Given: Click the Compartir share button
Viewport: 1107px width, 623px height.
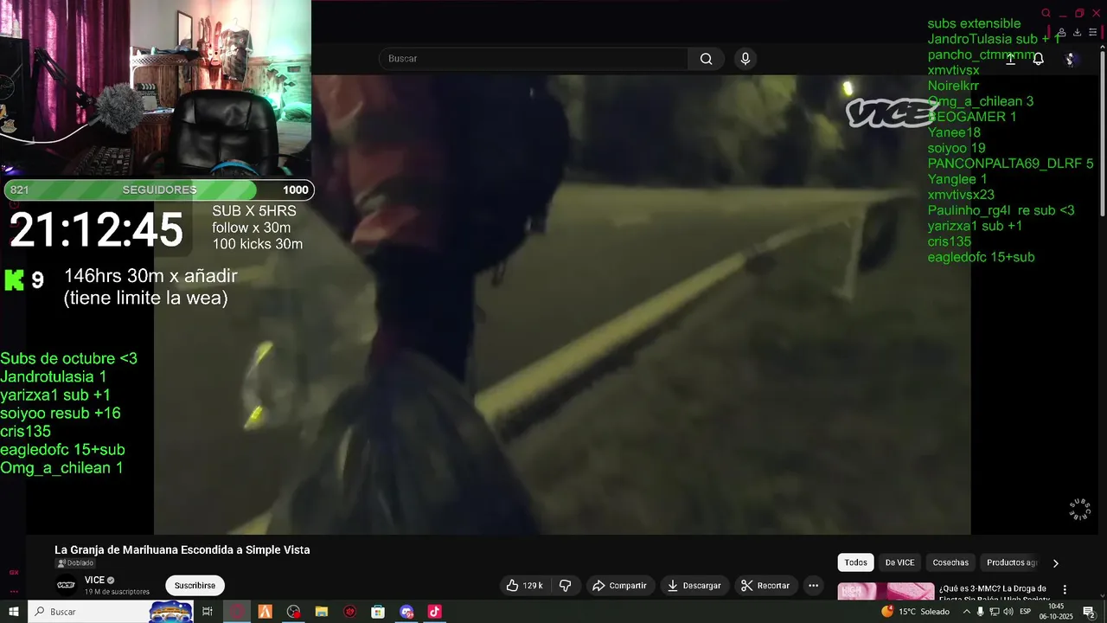Looking at the screenshot, I should [619, 586].
